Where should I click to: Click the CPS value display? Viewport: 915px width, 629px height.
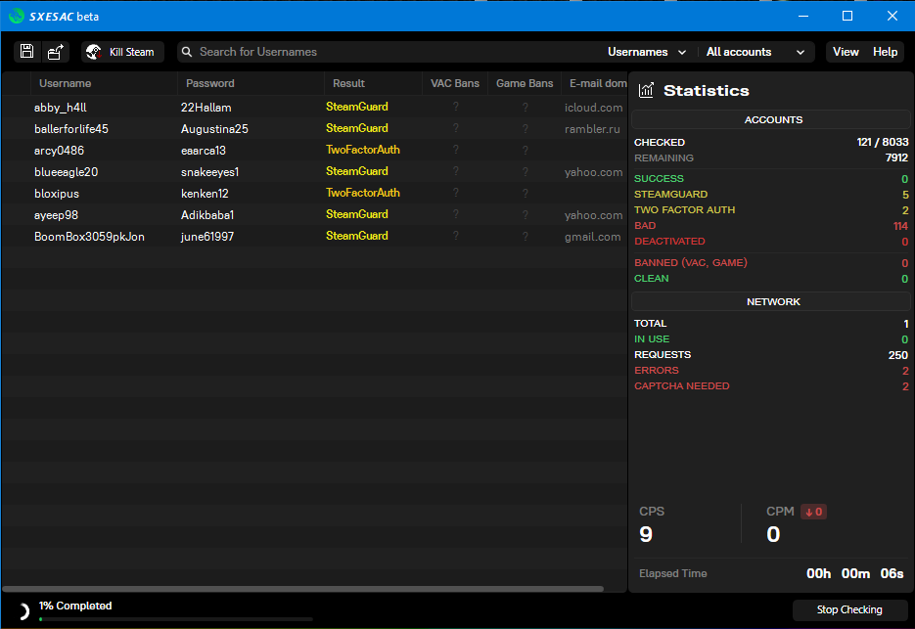tap(646, 534)
